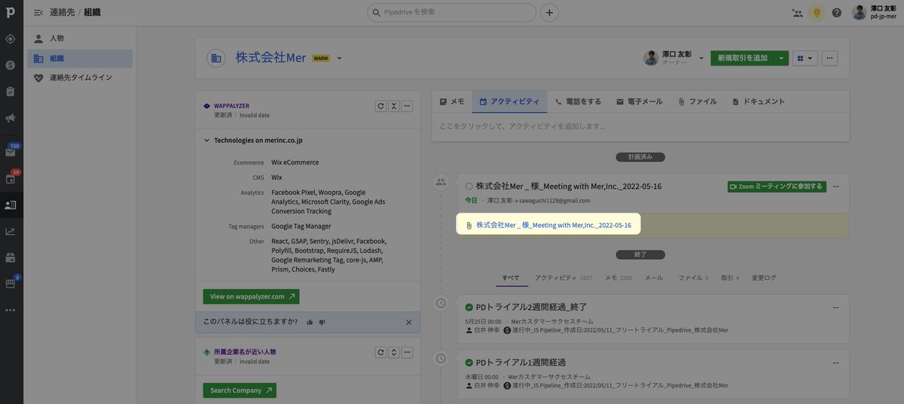The image size is (904, 404).
Task: Switch to the ドキュメント tab
Action: click(759, 102)
